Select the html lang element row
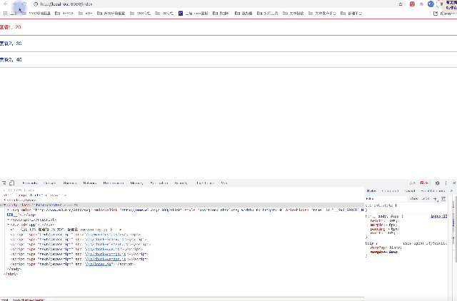The image size is (457, 301). (x=35, y=195)
